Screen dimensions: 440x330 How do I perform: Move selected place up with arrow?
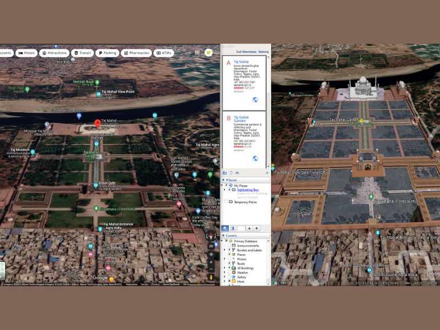[250, 228]
